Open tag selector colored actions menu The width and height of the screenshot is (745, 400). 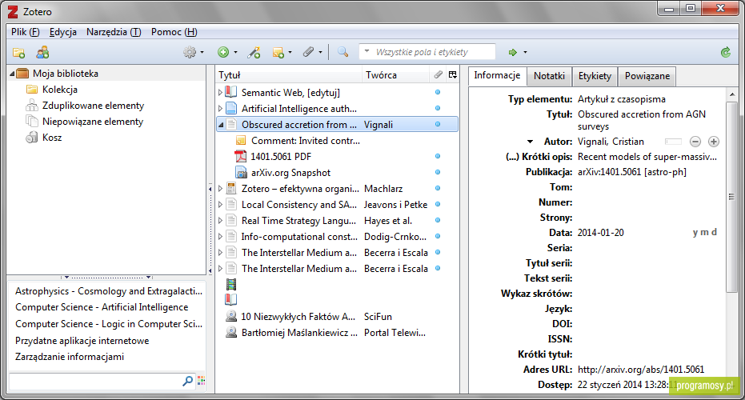(202, 381)
